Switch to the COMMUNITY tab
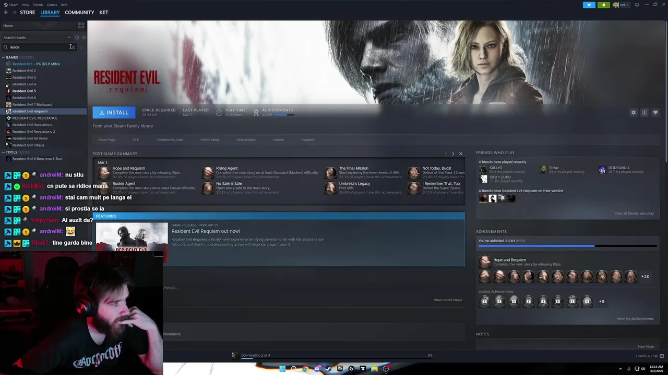Image resolution: width=668 pixels, height=375 pixels. pyautogui.click(x=79, y=12)
